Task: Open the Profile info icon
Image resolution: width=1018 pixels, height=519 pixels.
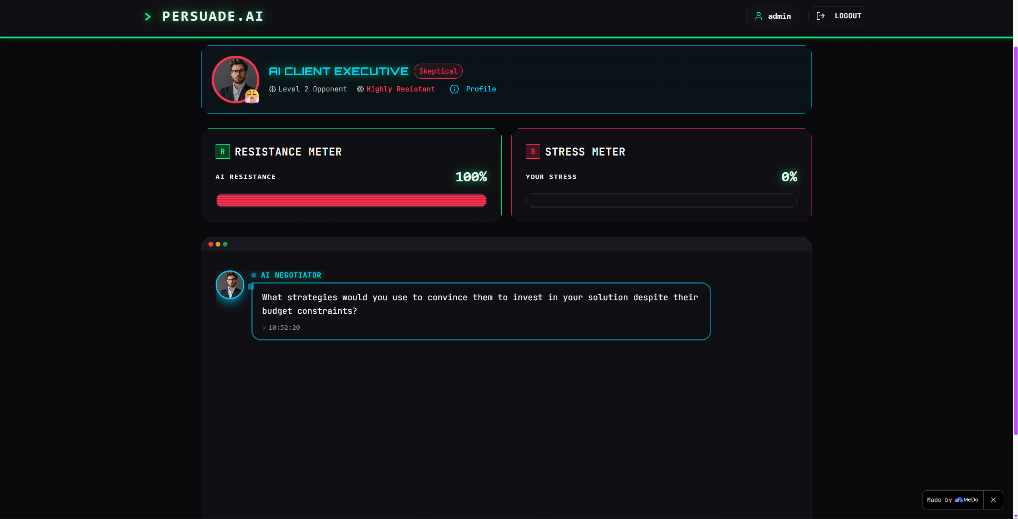Action: (454, 89)
